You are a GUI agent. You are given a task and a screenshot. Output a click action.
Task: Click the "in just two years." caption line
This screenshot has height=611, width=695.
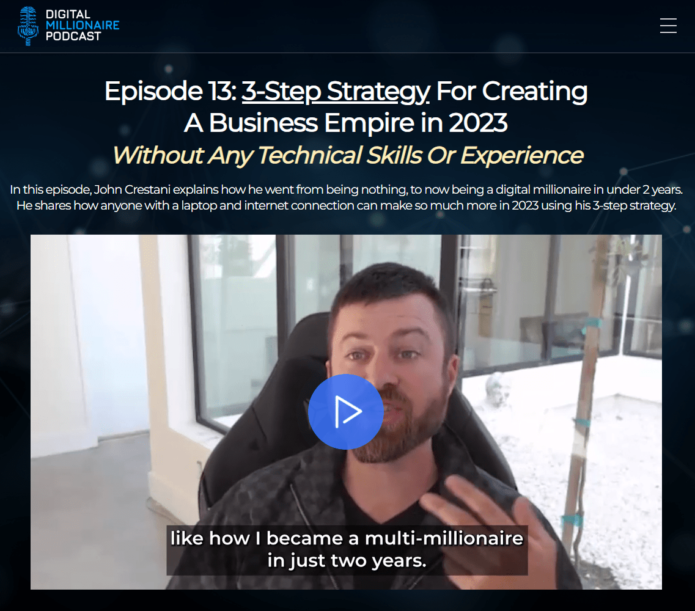point(347,560)
